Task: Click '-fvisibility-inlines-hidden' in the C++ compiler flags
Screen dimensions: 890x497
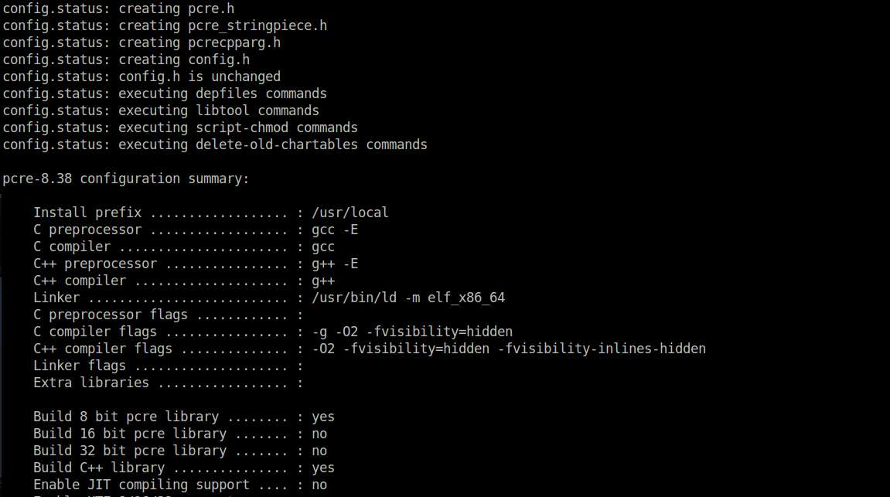Action: tap(602, 349)
